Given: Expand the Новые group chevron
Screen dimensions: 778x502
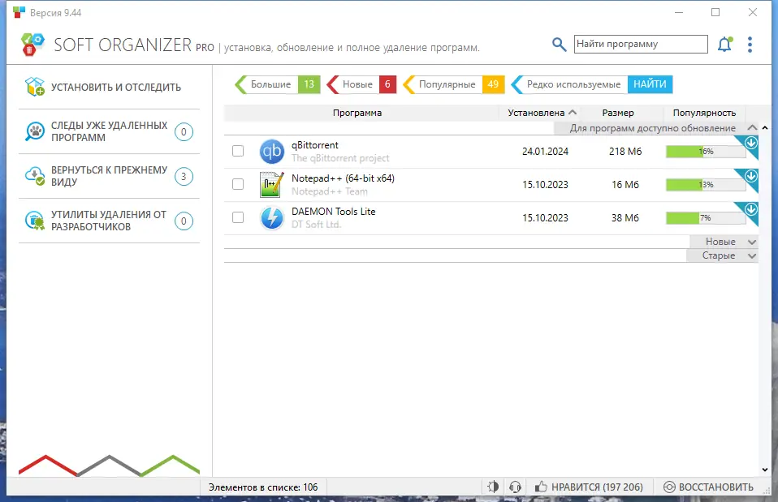Looking at the screenshot, I should click(752, 242).
